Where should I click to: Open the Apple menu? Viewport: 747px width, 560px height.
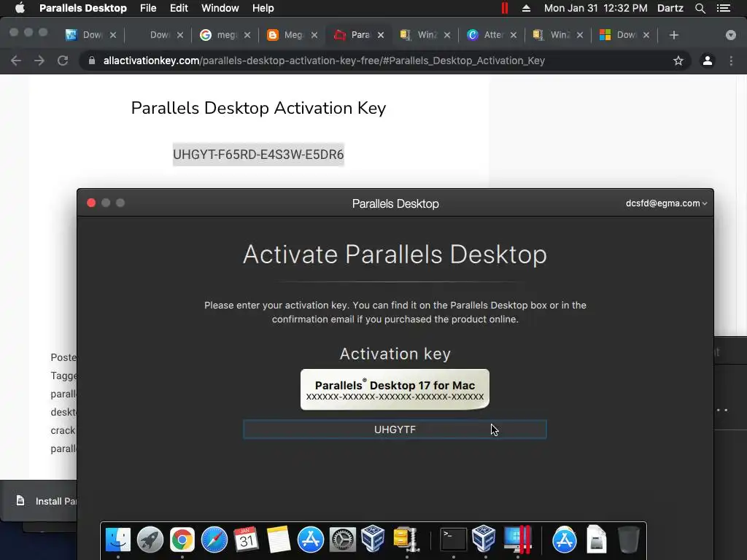20,8
